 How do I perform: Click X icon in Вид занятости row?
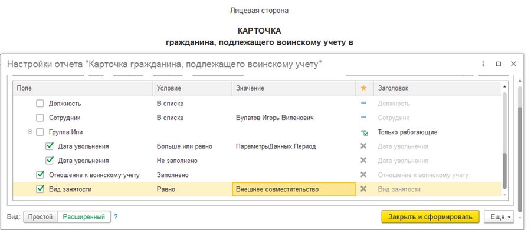(x=363, y=189)
